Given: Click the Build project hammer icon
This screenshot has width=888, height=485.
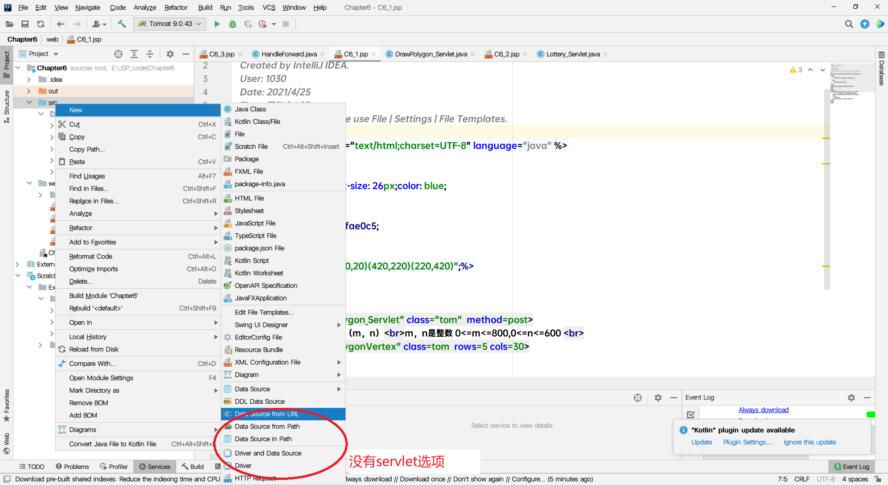Looking at the screenshot, I should click(122, 24).
